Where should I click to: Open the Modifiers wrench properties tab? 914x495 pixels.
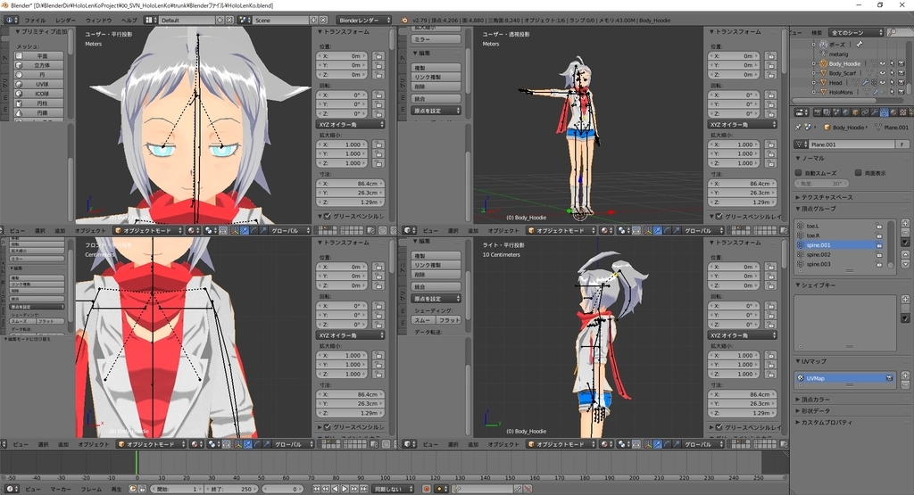pyautogui.click(x=875, y=111)
